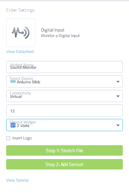Screen dimensions: 129x193
Task: Focus the Widget Name field with Sound Monitor
Action: tap(64, 67)
